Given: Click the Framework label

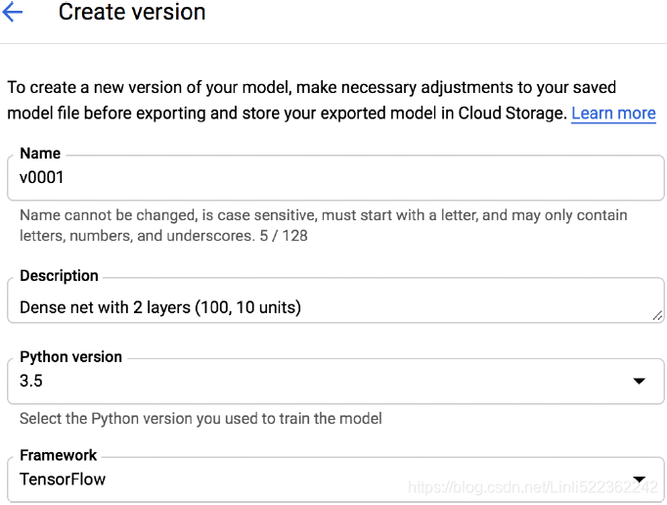Looking at the screenshot, I should coord(59,455).
